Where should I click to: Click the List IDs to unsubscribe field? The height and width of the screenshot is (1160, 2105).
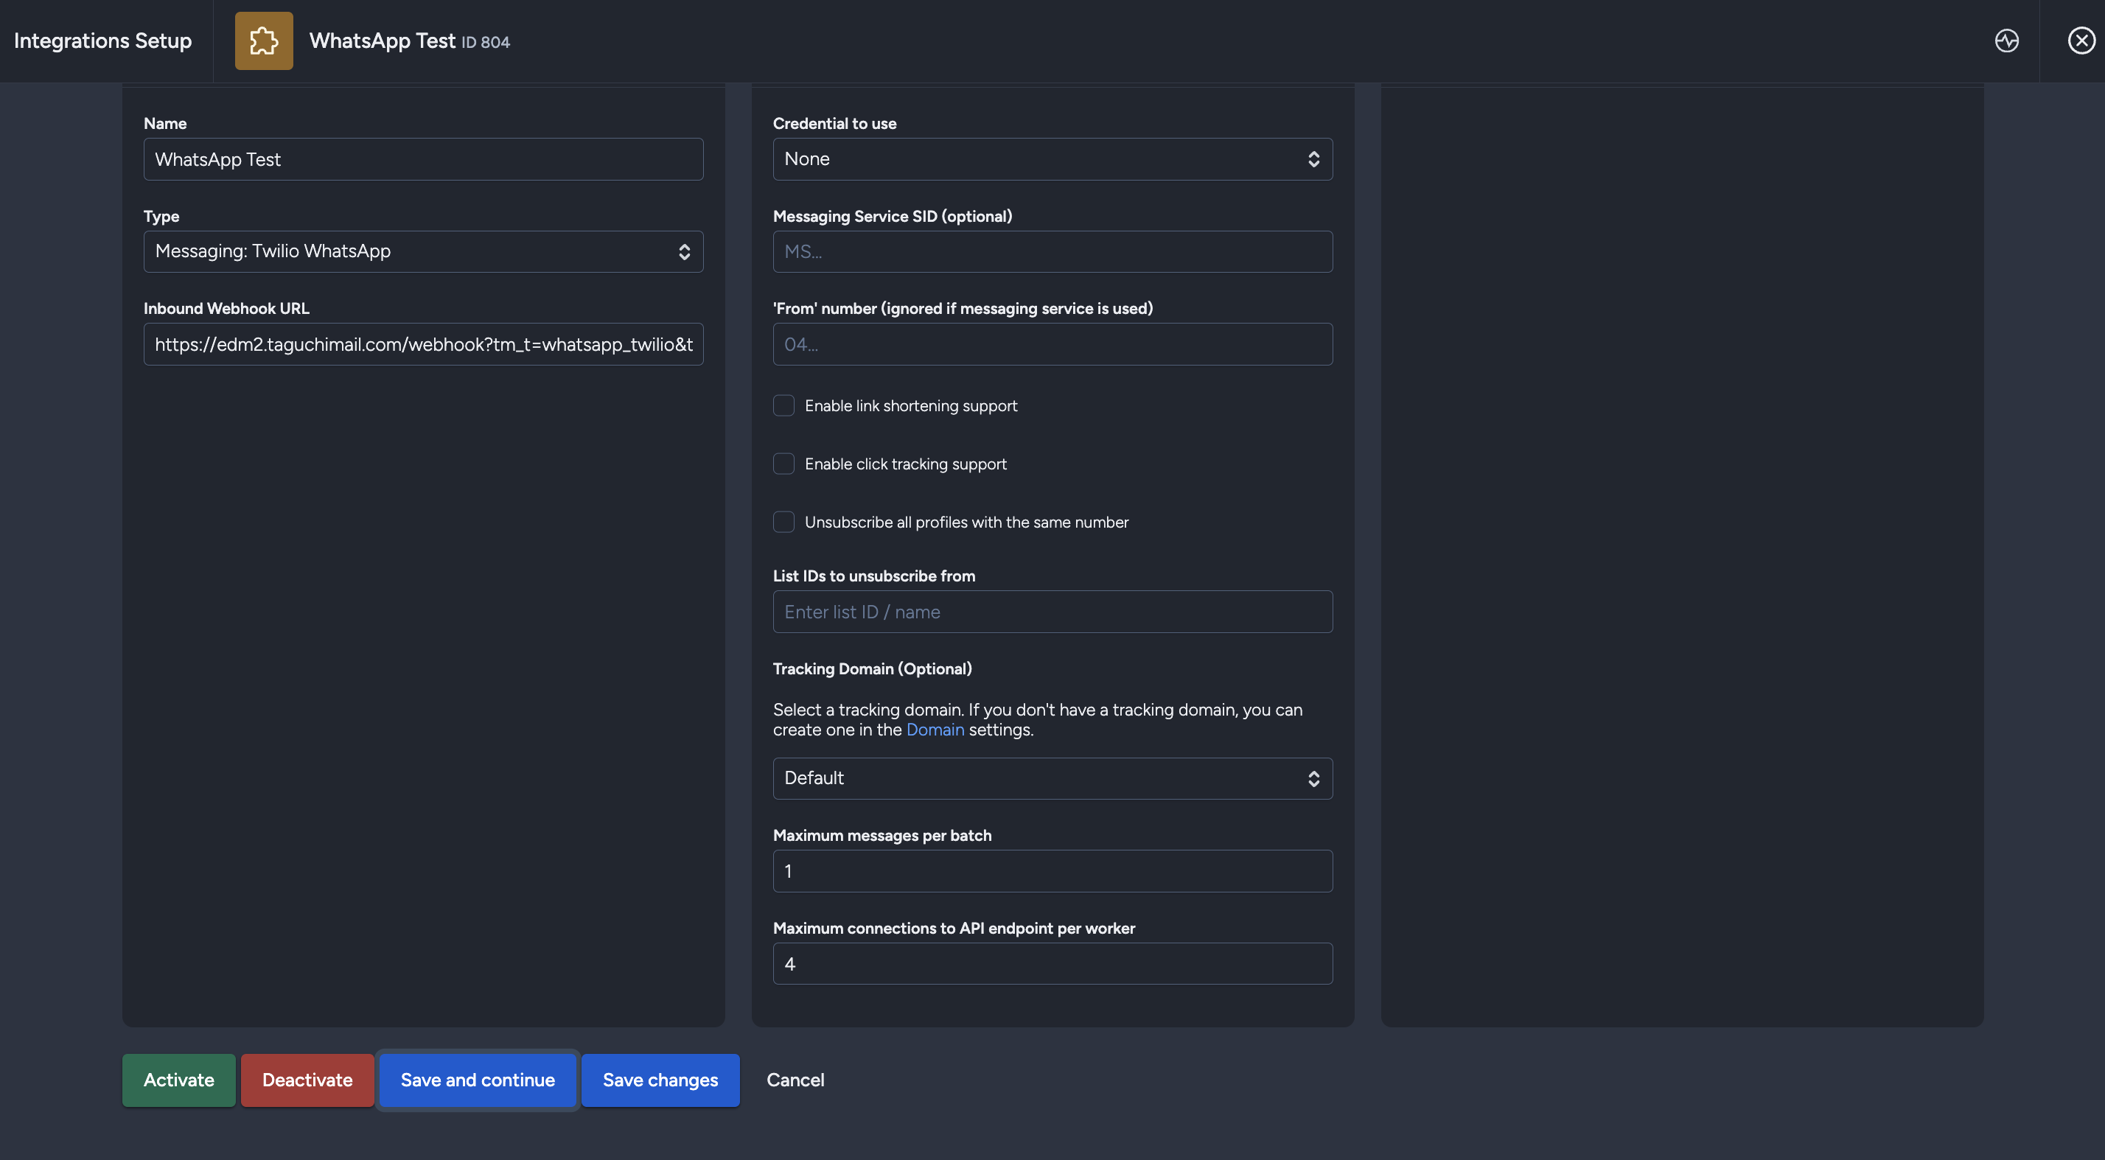click(1052, 612)
